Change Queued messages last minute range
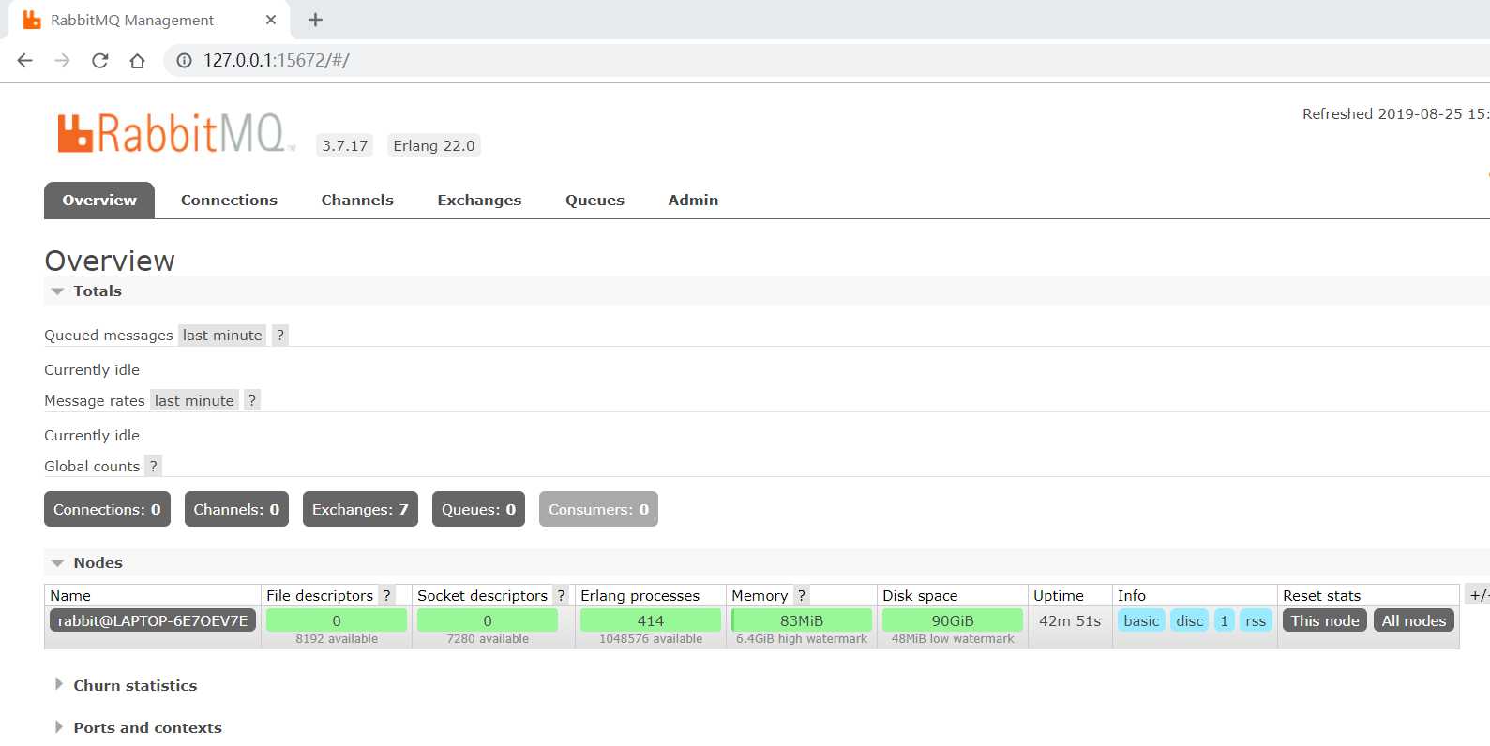The height and width of the screenshot is (746, 1490). point(222,335)
